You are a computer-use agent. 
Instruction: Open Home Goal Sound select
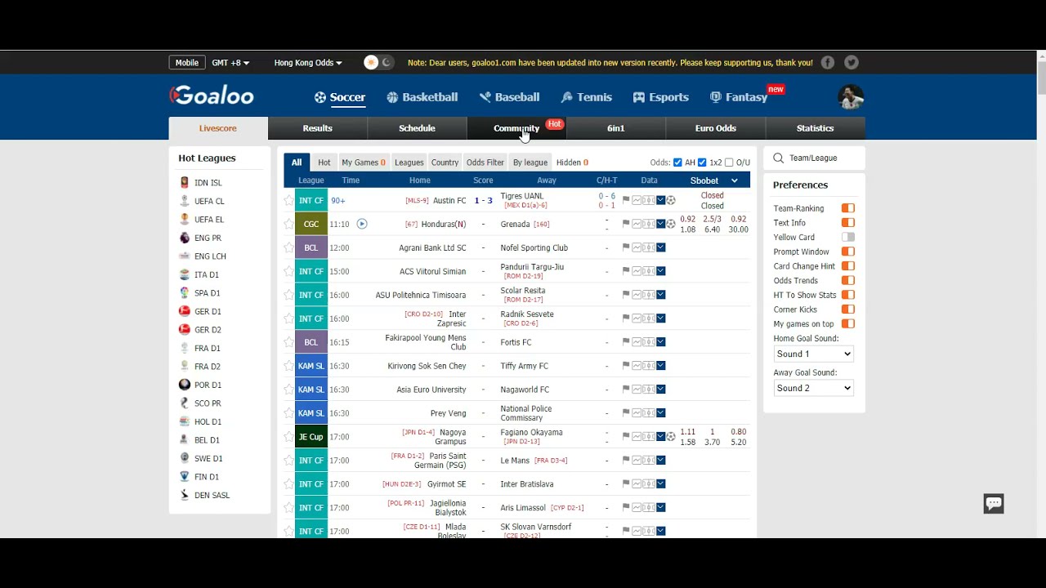coord(813,354)
